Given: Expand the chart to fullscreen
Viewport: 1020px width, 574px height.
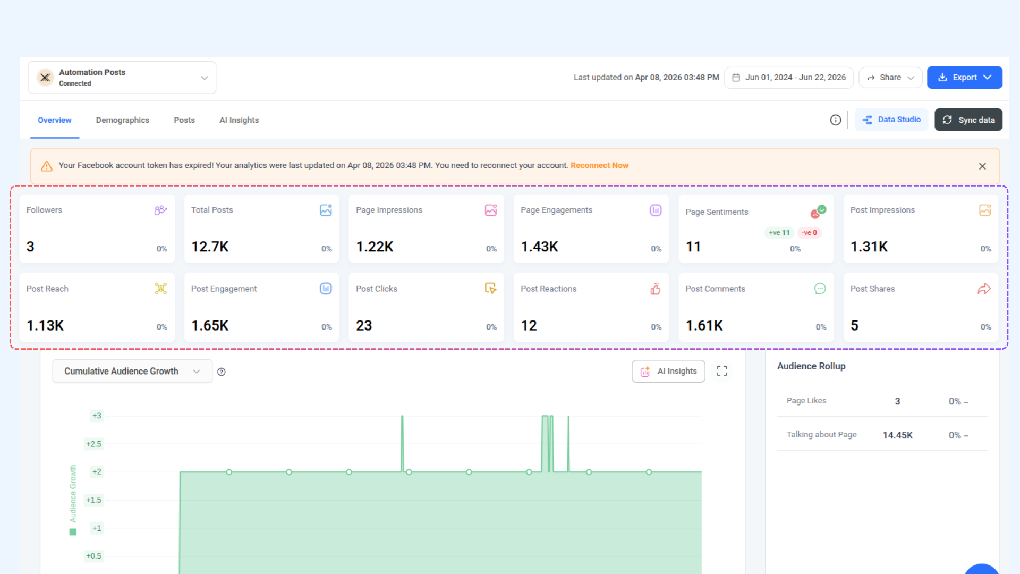Looking at the screenshot, I should tap(722, 371).
